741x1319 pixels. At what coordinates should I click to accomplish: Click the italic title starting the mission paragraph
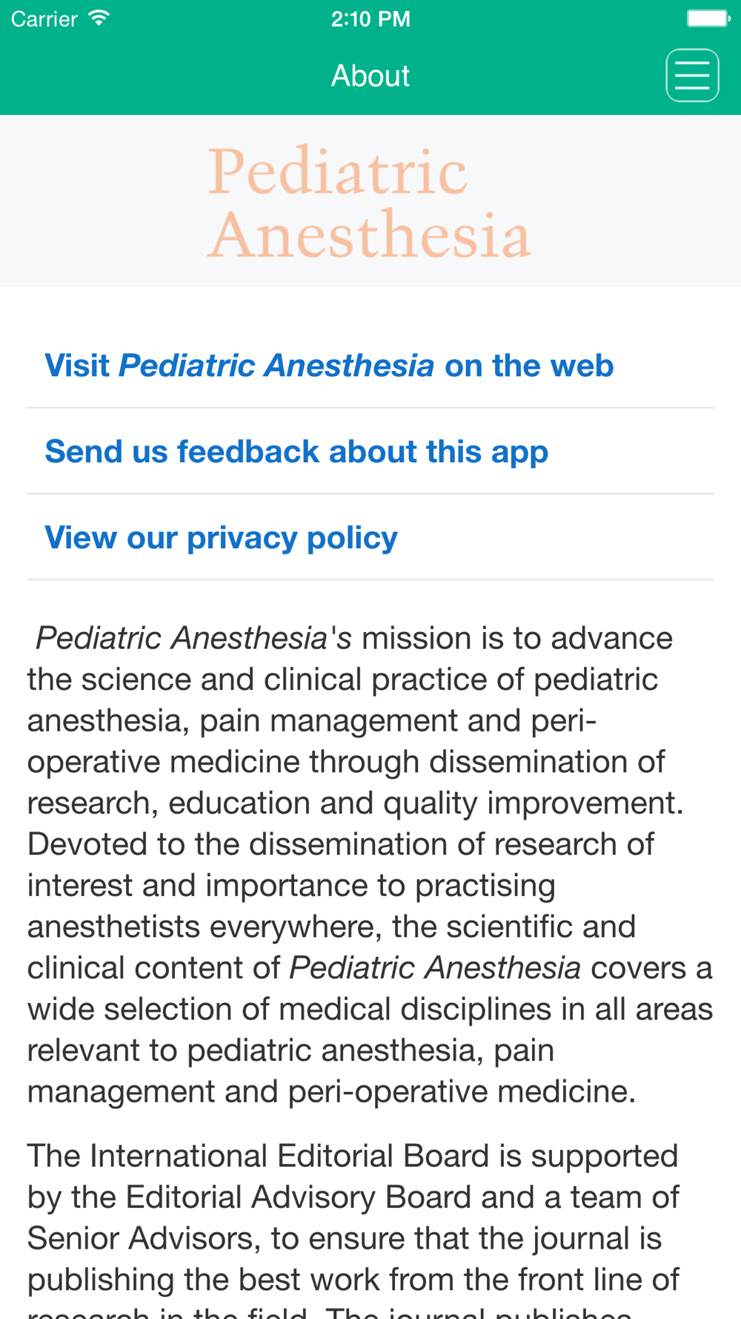click(182, 639)
